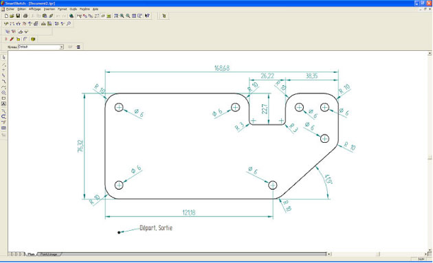Click the 168,68 dimension text
Screen dimensions: 433x263
222,68
